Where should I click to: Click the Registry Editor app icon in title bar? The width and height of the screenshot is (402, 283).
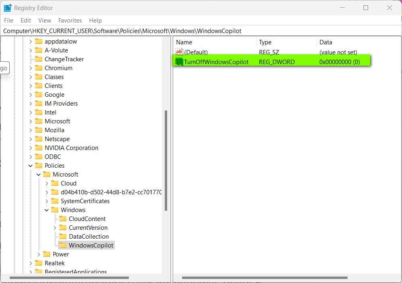[x=8, y=8]
